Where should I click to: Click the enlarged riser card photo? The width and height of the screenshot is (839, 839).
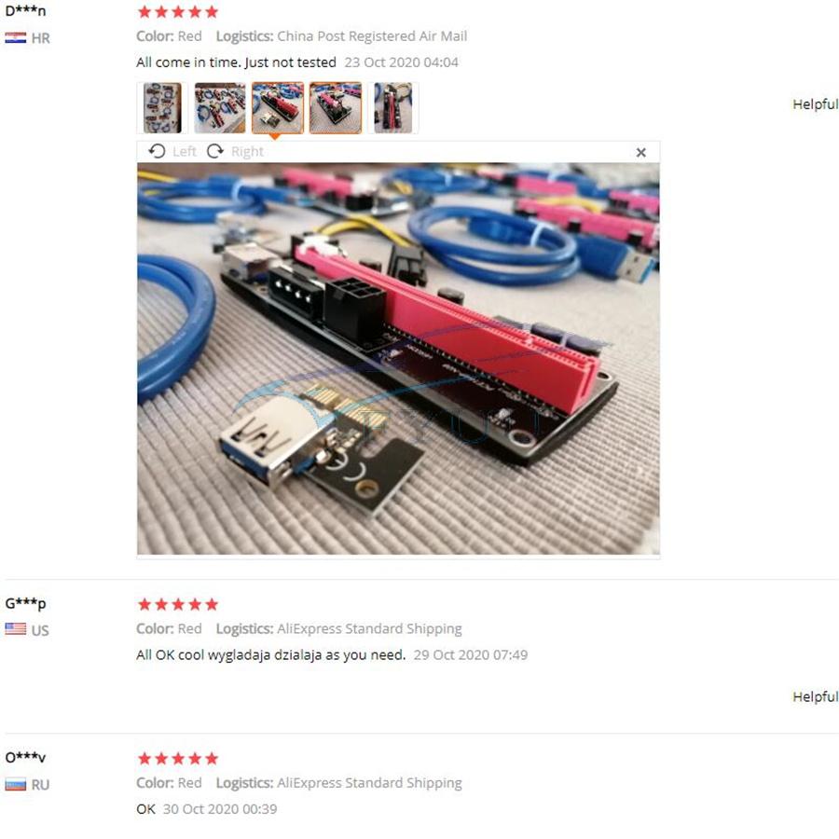(398, 359)
